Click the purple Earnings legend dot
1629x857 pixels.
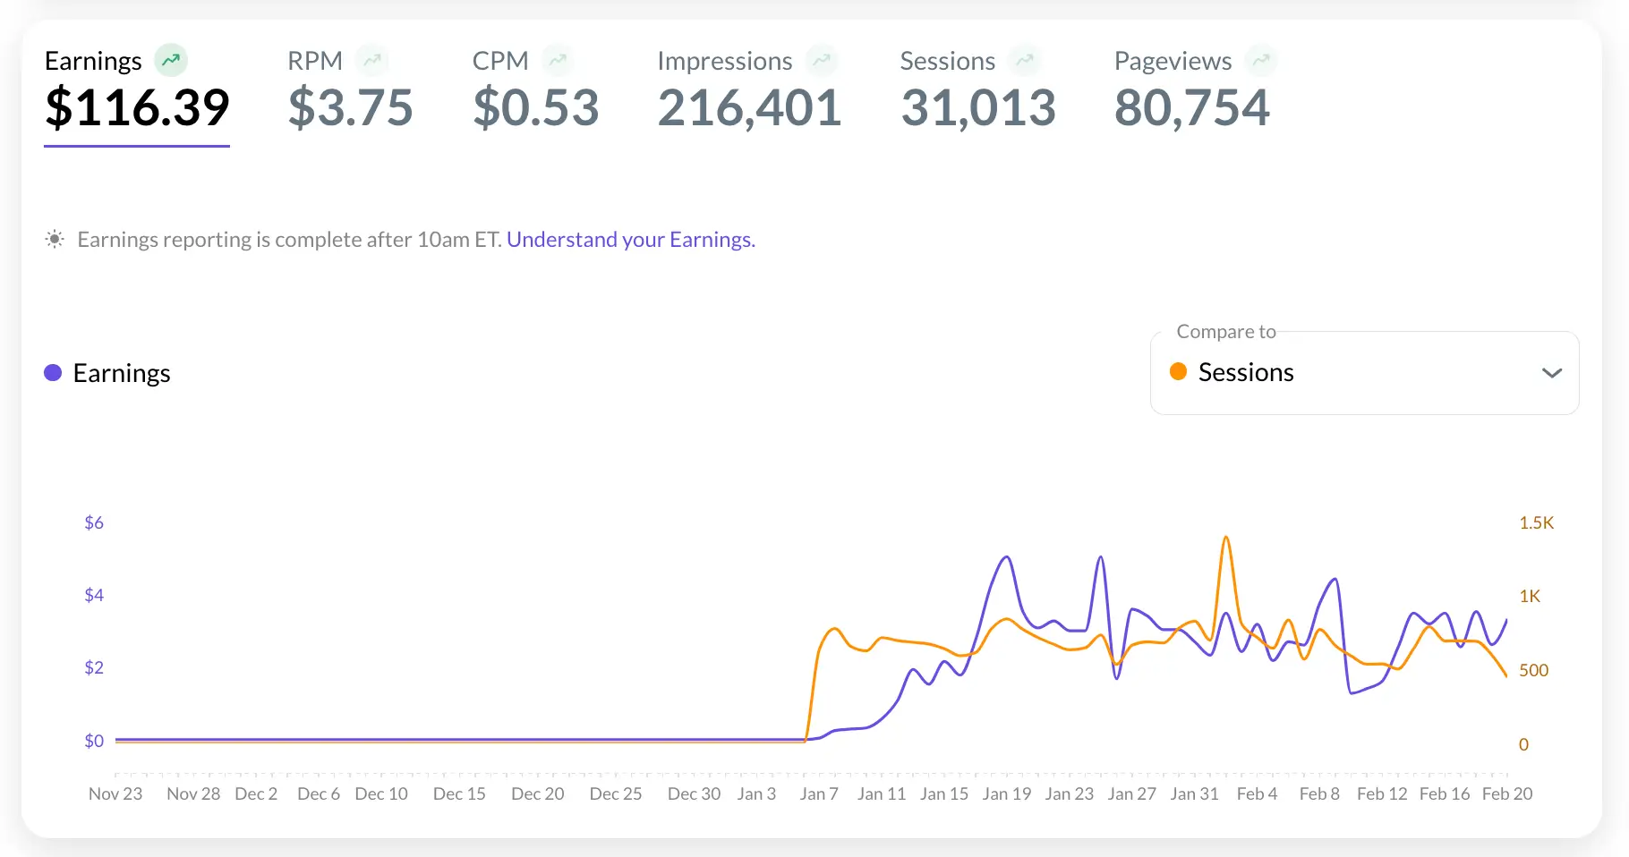pyautogui.click(x=53, y=373)
